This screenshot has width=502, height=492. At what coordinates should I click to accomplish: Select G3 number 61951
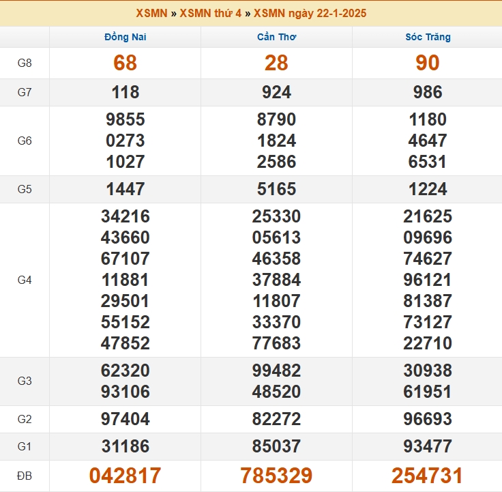coord(428,392)
